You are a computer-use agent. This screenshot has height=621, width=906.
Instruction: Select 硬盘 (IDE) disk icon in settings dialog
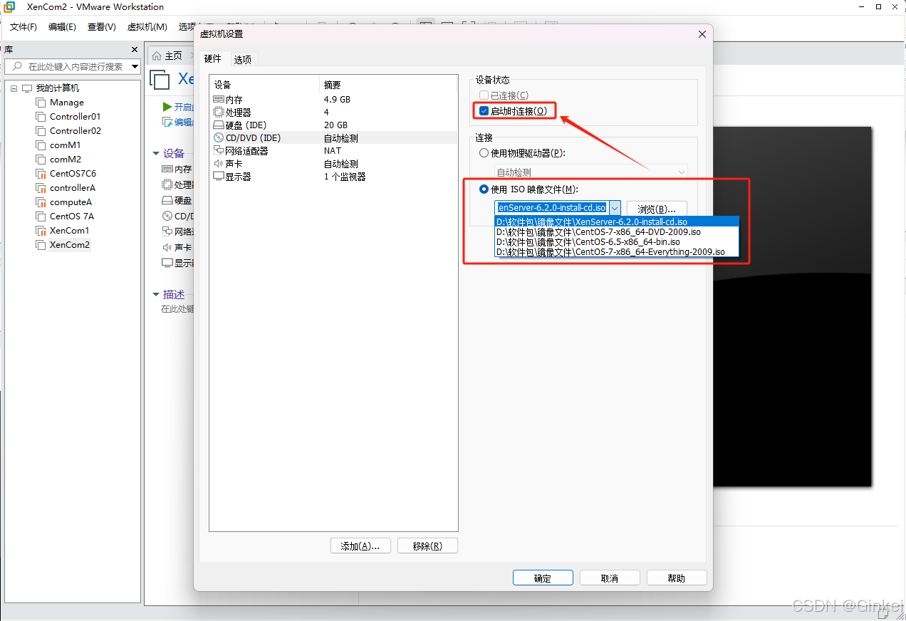pos(219,125)
